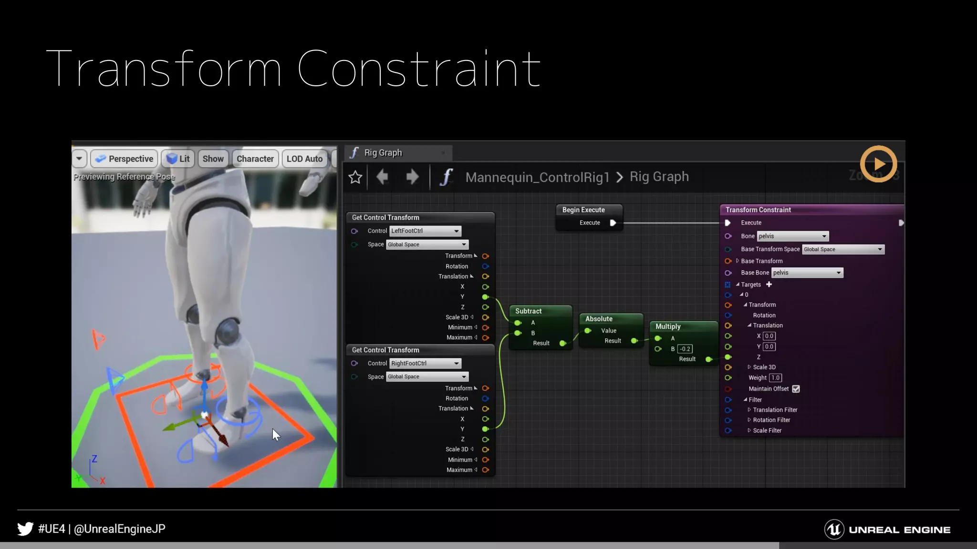Open the RightFootCtrl control dropdown

[x=425, y=364]
